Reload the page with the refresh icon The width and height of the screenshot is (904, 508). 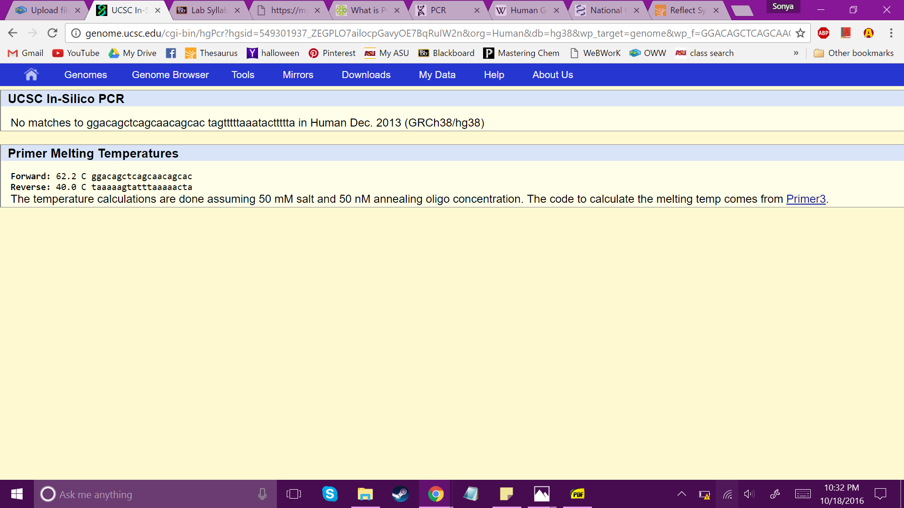(52, 33)
